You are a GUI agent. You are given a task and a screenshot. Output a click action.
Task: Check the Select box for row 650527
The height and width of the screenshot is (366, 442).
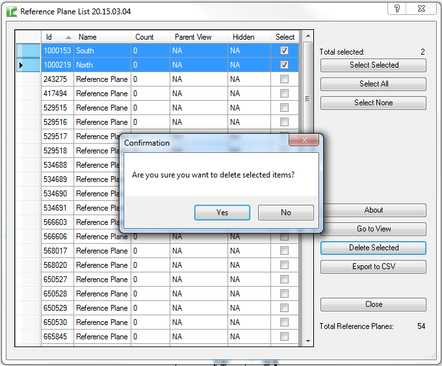(284, 280)
